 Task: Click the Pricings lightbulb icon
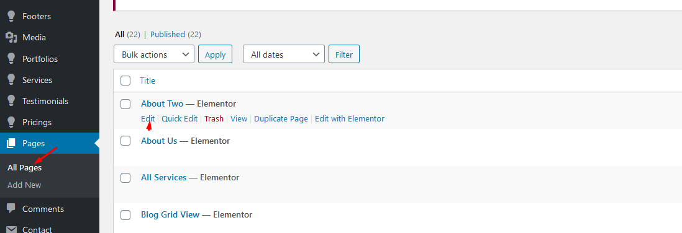[x=11, y=122]
